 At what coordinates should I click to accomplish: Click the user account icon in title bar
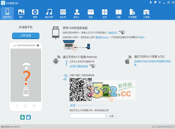click(151, 2)
